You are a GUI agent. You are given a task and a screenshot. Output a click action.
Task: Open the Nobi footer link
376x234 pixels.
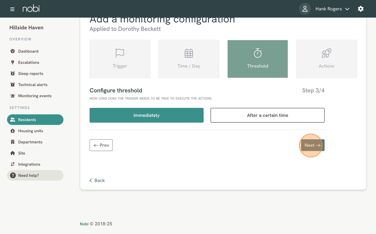coord(84,224)
